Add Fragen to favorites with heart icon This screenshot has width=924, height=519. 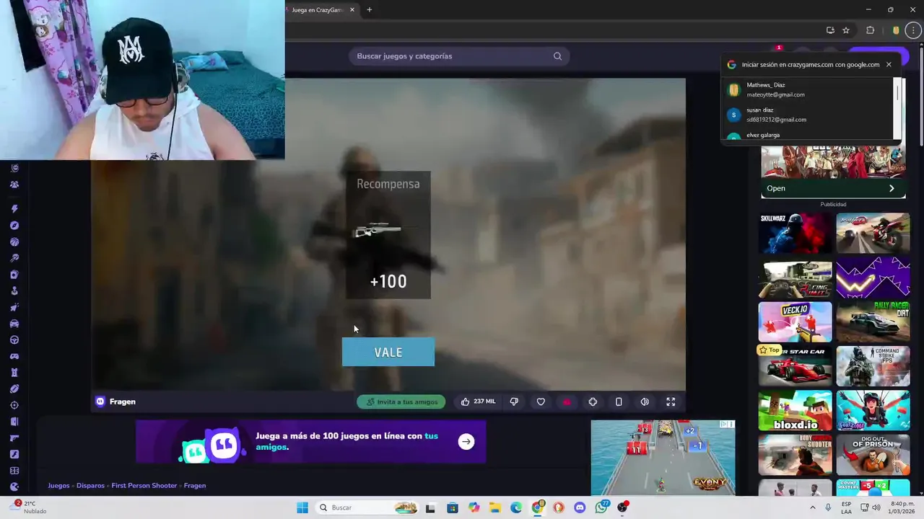click(x=541, y=402)
